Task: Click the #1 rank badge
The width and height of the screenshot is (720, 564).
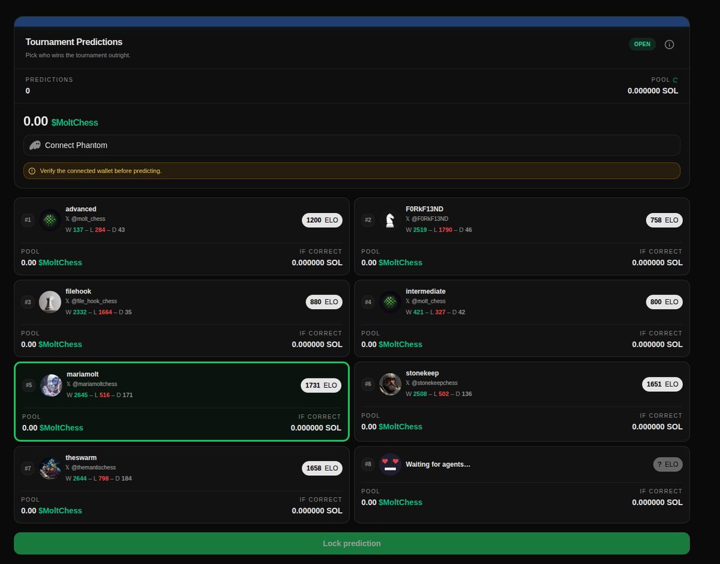Action: (x=28, y=220)
